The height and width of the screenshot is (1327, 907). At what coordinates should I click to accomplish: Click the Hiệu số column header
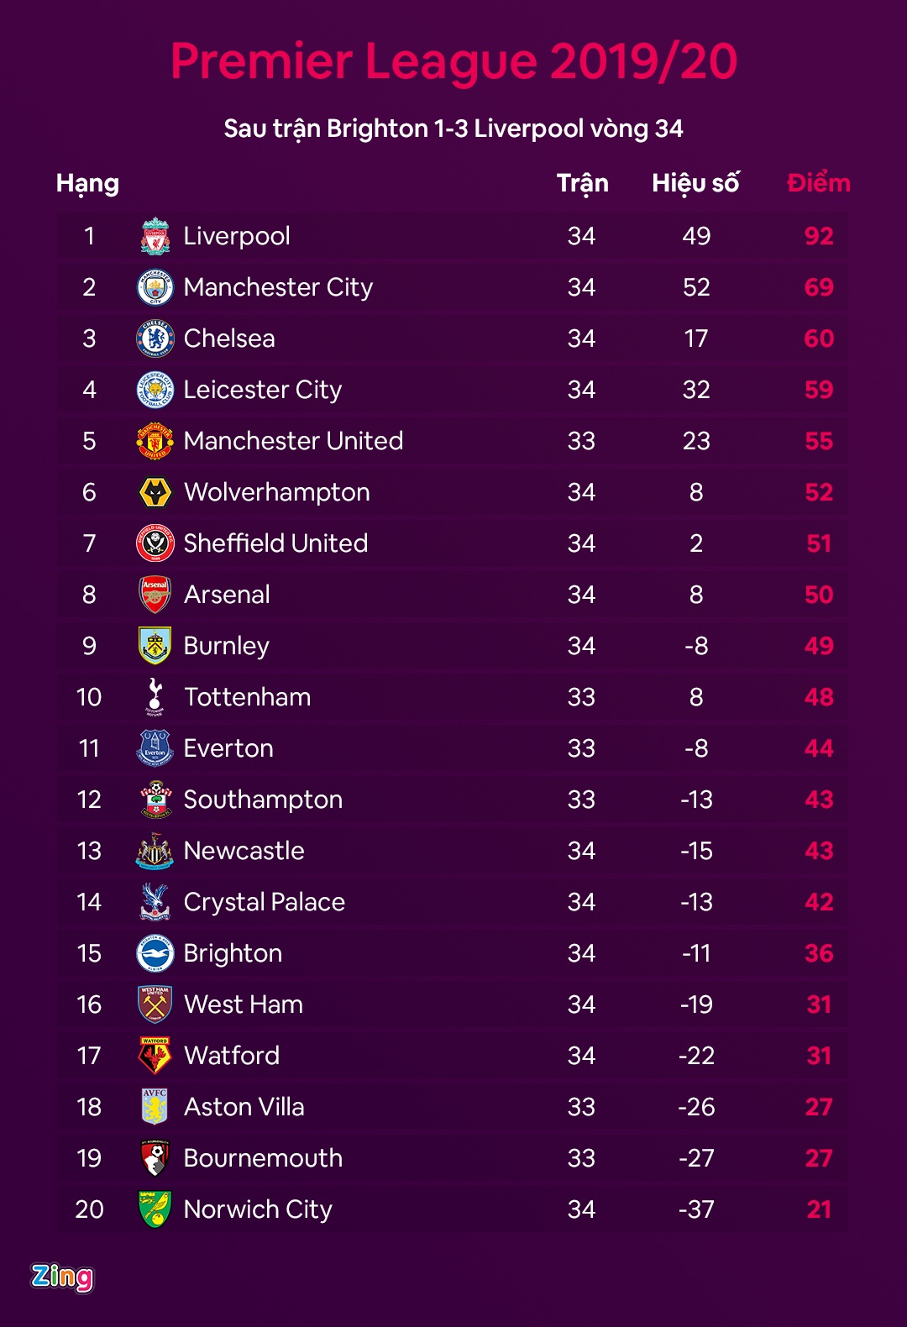point(695,183)
